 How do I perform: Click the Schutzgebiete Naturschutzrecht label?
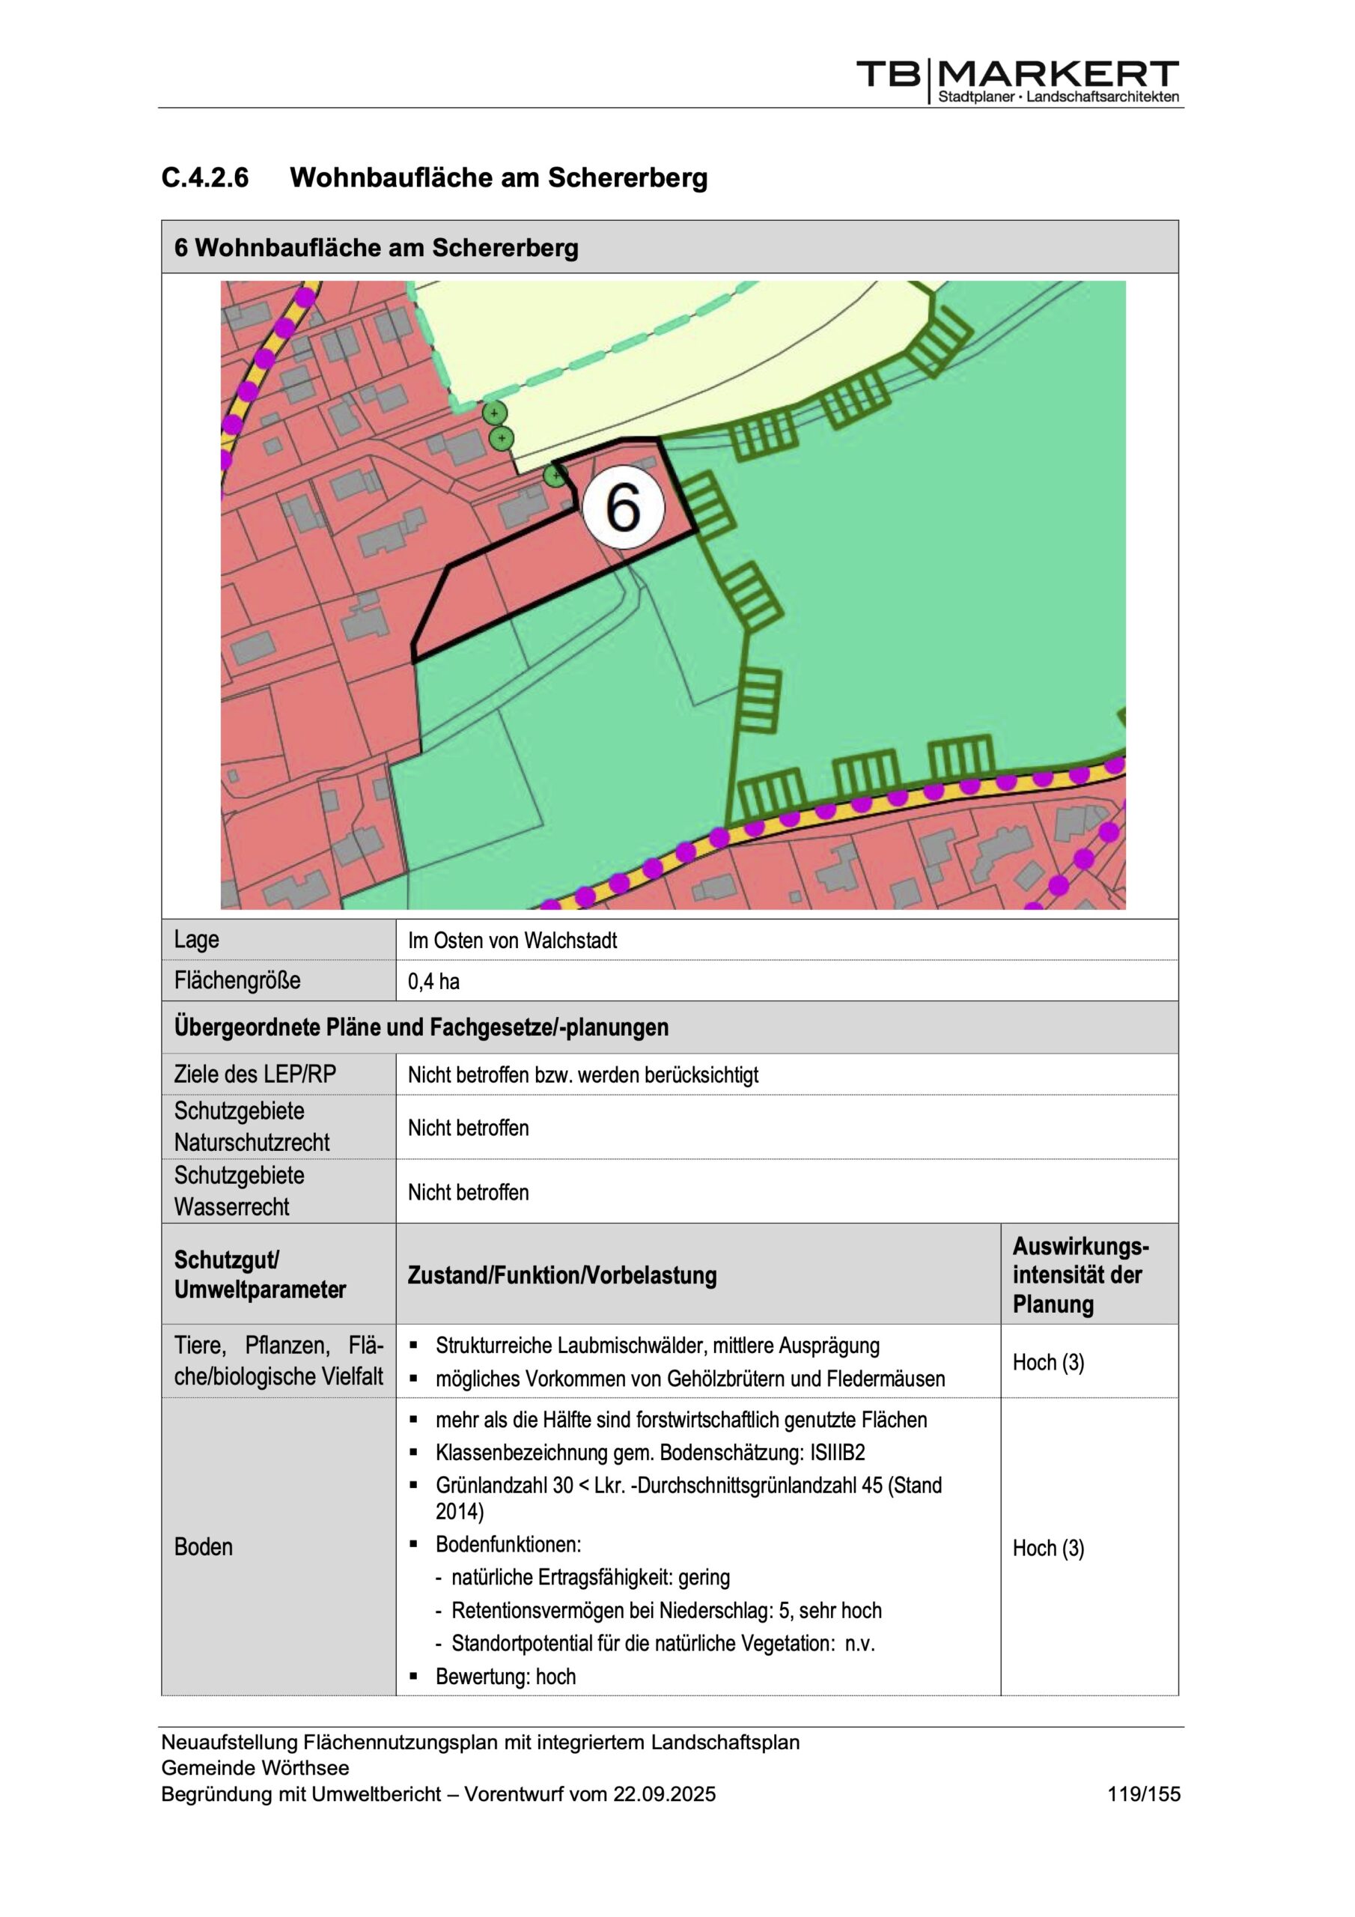pyautogui.click(x=252, y=1126)
